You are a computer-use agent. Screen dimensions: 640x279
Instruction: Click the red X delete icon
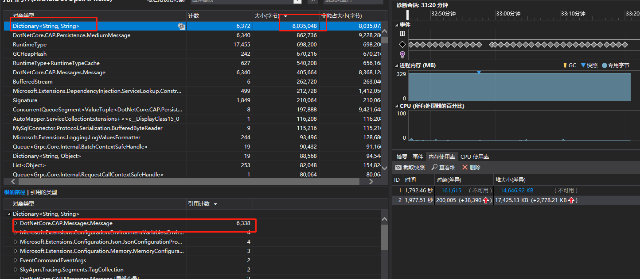point(465,168)
